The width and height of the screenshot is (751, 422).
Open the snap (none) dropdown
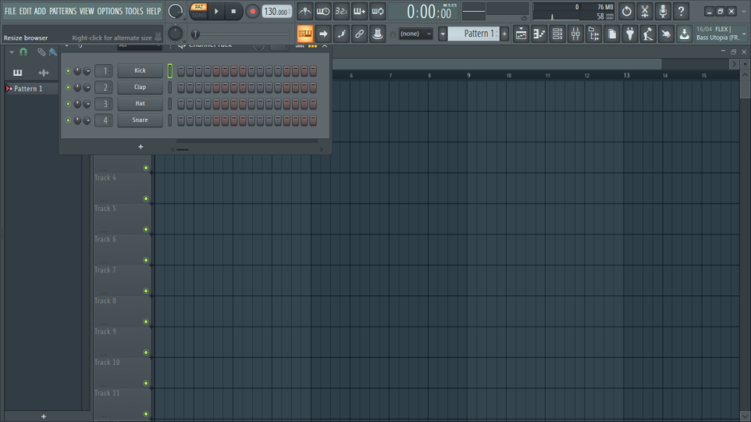416,34
